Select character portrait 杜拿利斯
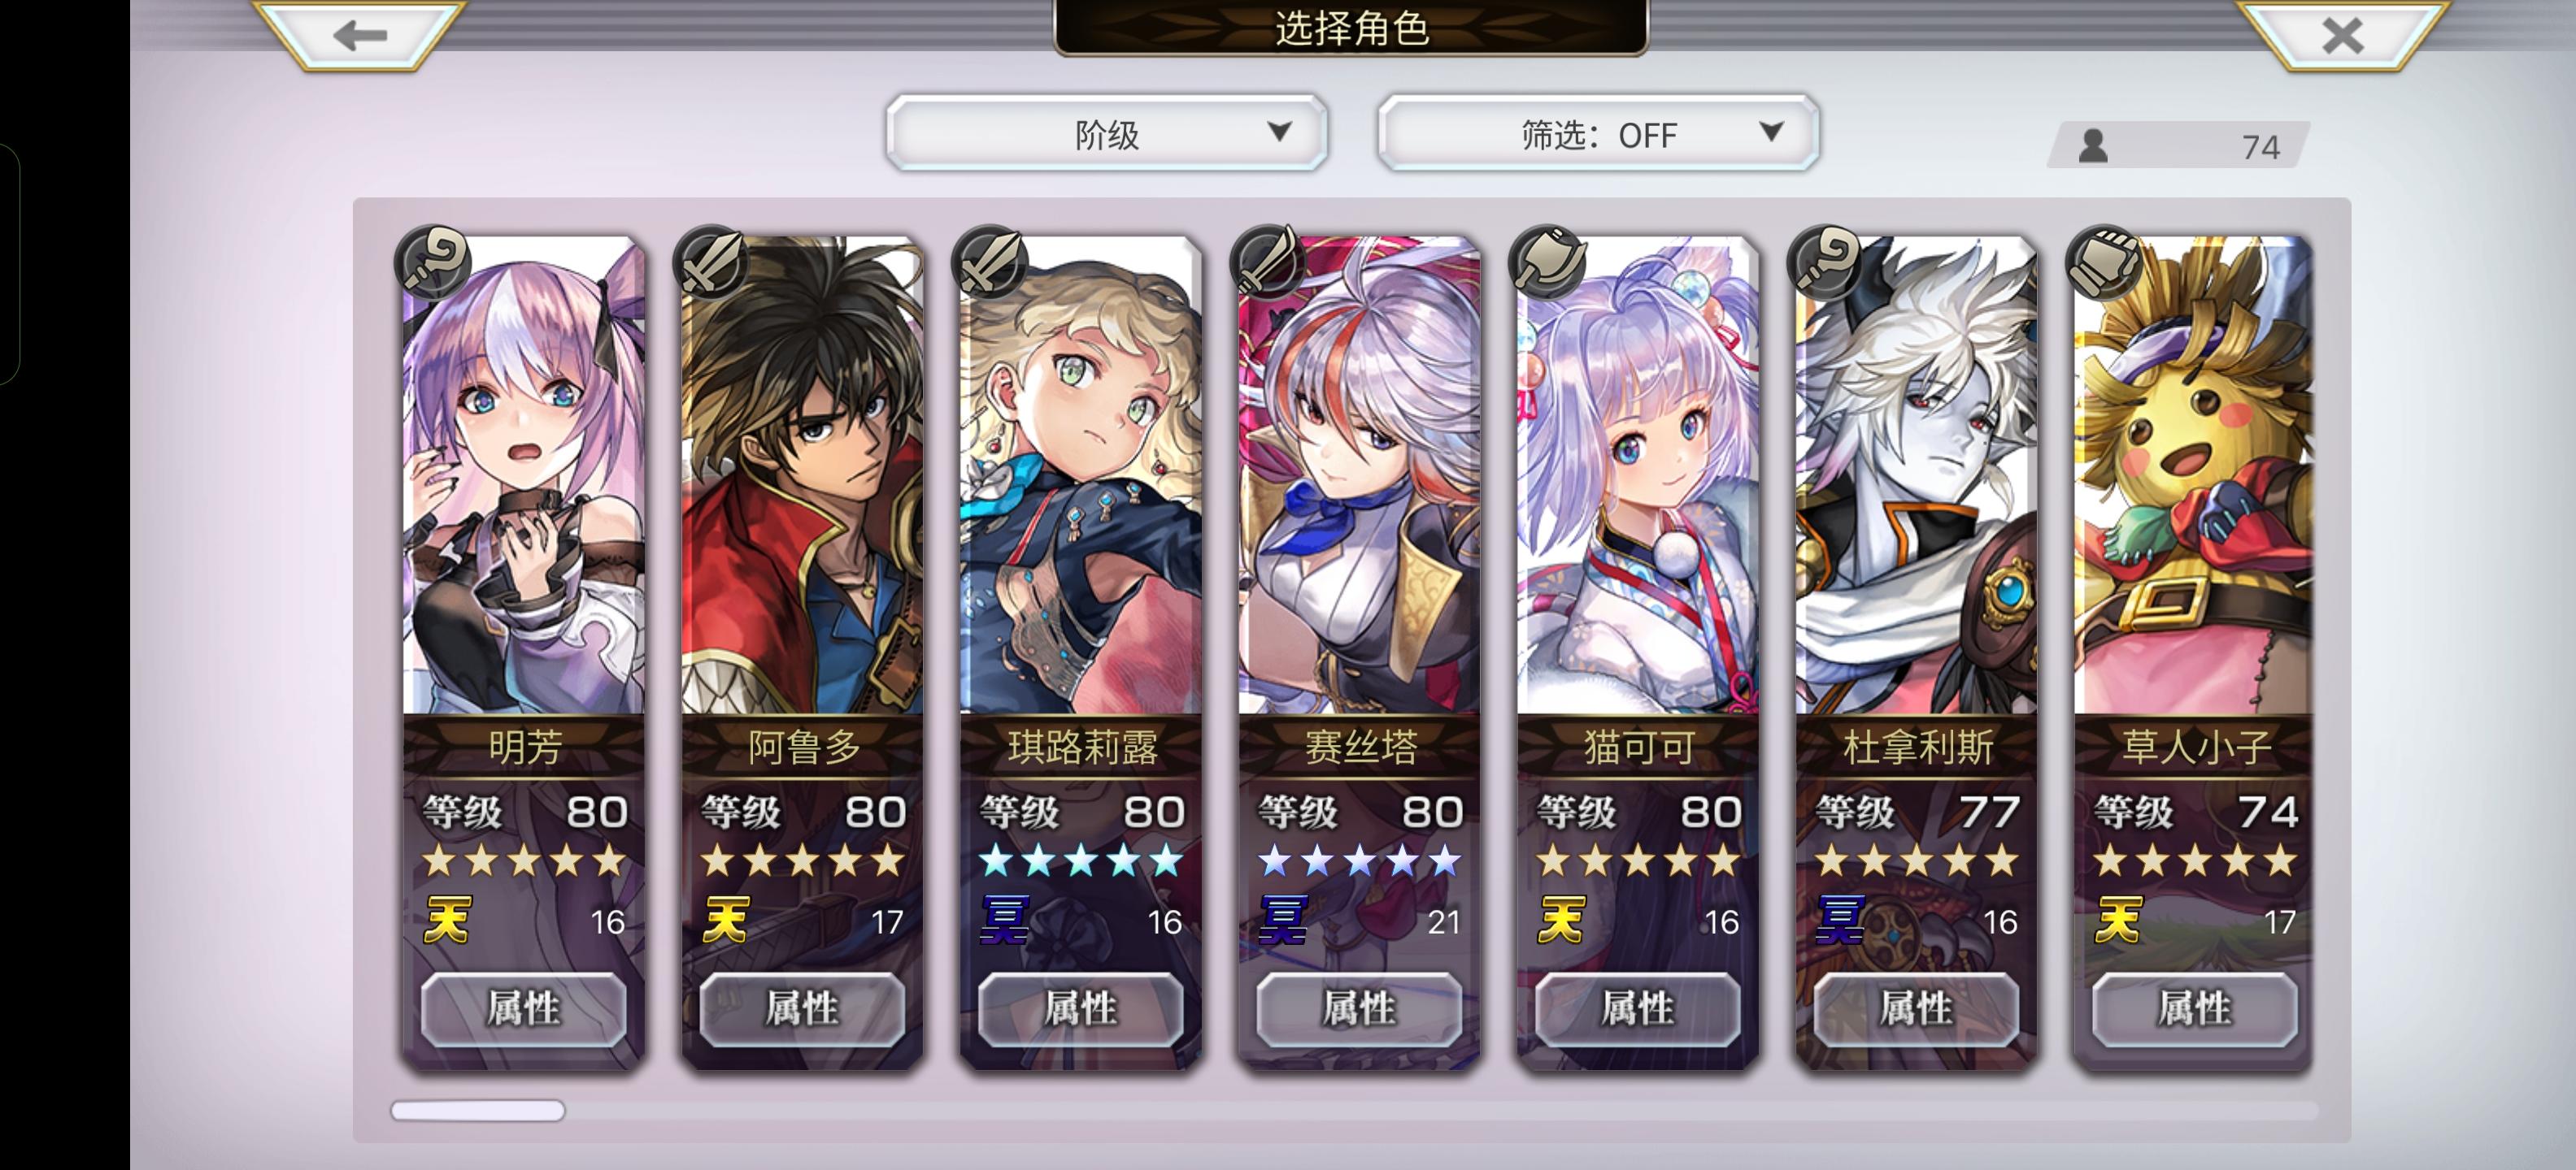This screenshot has width=2576, height=1170. (x=1916, y=474)
